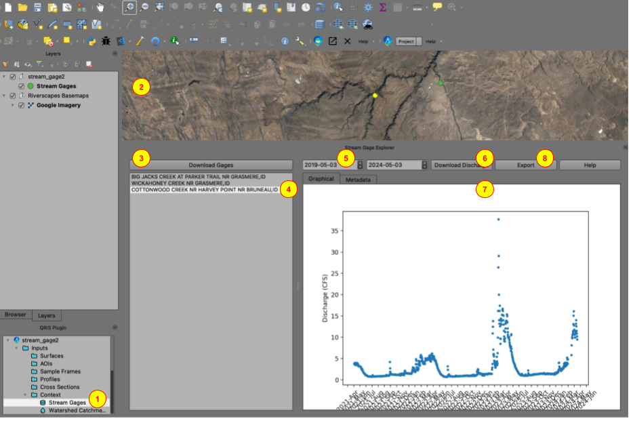Click the blue plugin reloader arrow icon
633x421 pixels.
155,41
